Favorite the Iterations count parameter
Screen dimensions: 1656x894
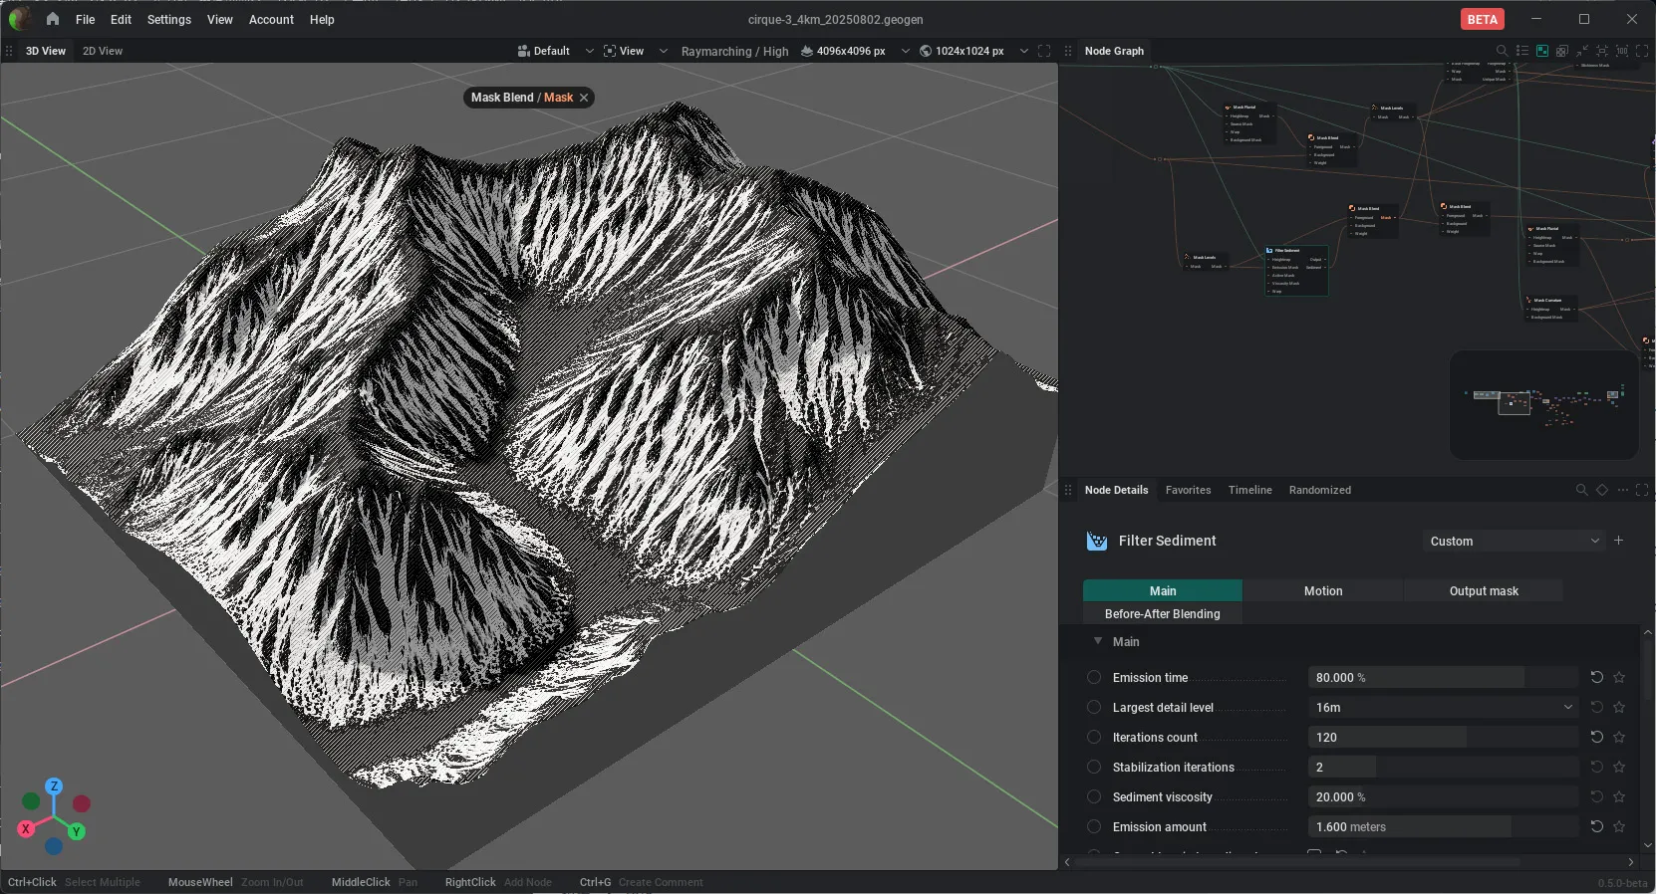point(1619,738)
